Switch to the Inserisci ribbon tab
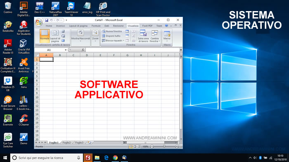This screenshot has height=162, width=289. (x=60, y=25)
